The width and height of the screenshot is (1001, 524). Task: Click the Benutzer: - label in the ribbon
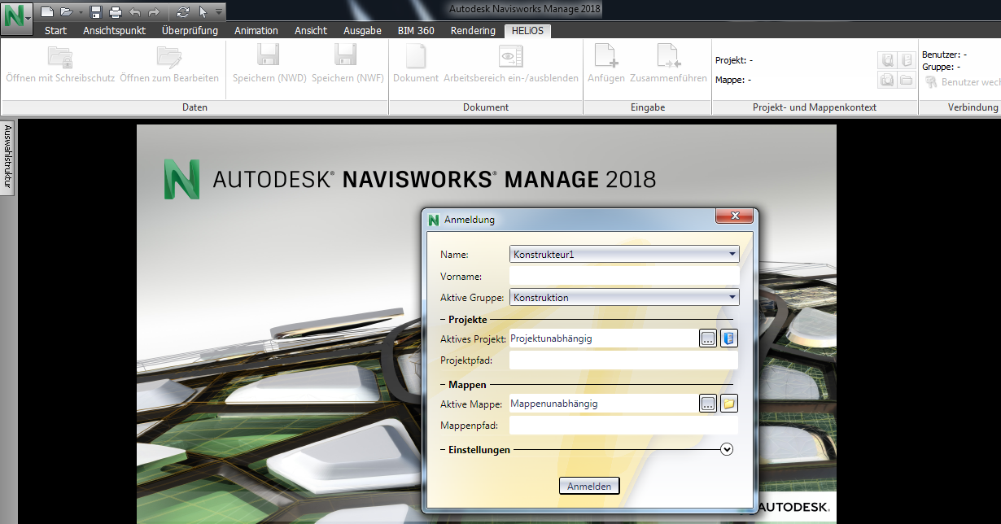(x=945, y=55)
